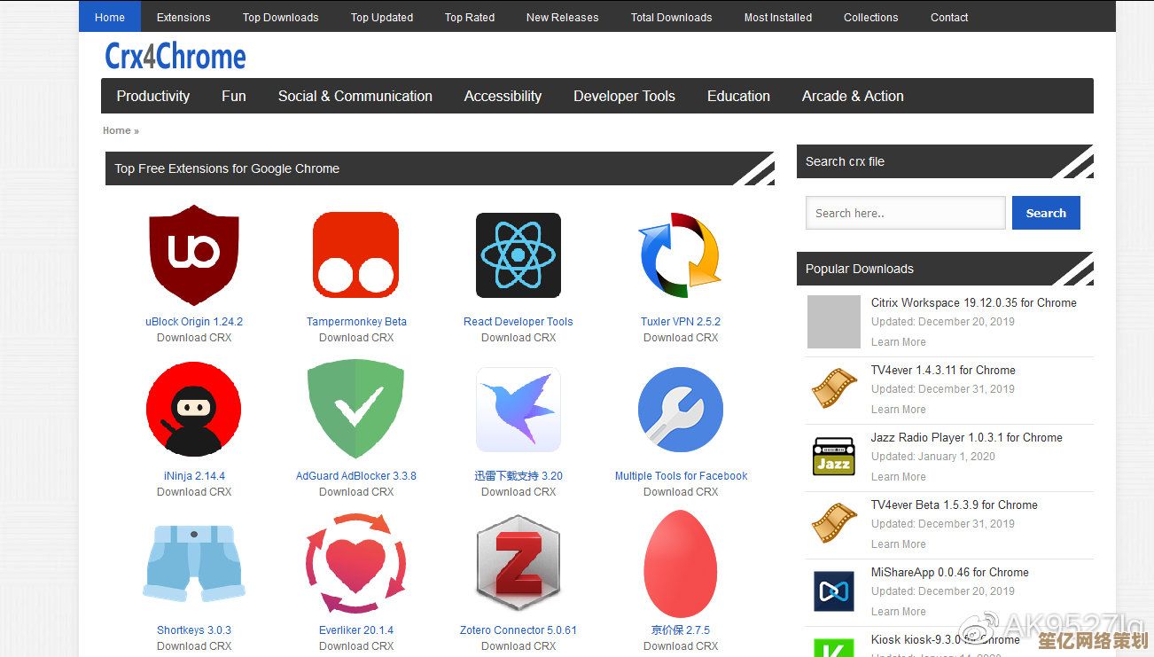
Task: Open the Jazz Radio Player icon
Action: click(834, 457)
